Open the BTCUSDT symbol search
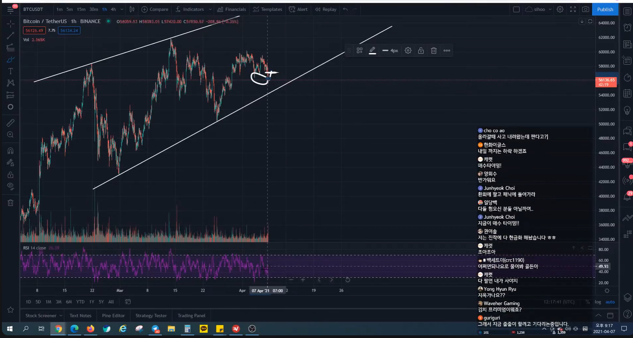Image resolution: width=633 pixels, height=338 pixels. point(33,9)
